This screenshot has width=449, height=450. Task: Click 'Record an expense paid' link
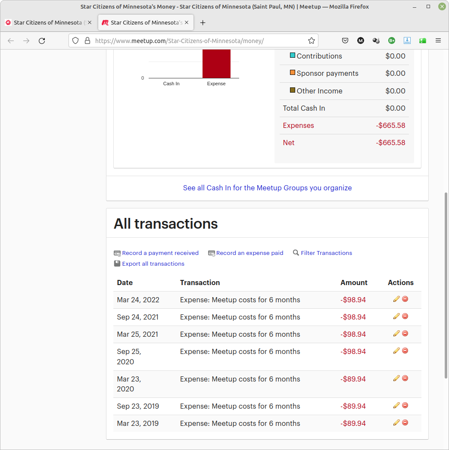coord(249,253)
